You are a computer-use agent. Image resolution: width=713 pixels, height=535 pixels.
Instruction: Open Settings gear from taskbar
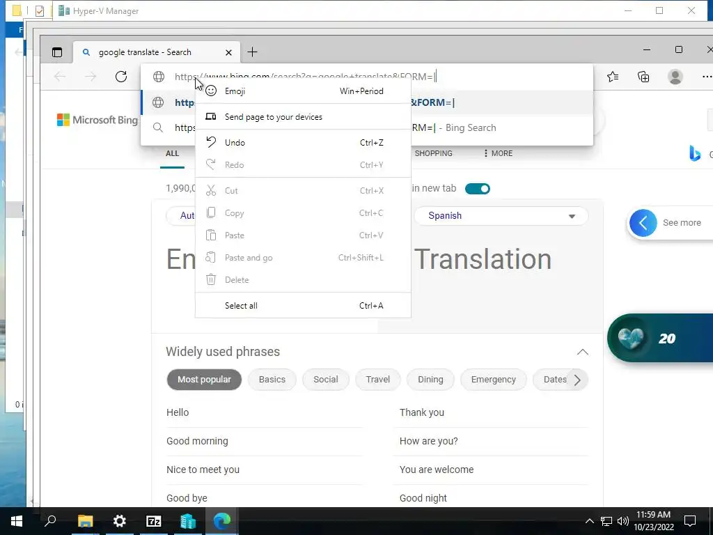pos(120,521)
